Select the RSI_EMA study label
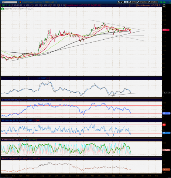Image resolution: width=171 pixels, height=178 pixels. pos(13,120)
